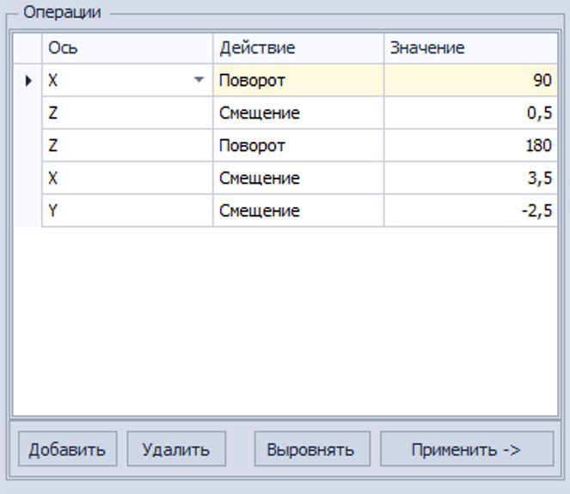Select the Значение column header
This screenshot has height=494, width=570.
[x=471, y=48]
